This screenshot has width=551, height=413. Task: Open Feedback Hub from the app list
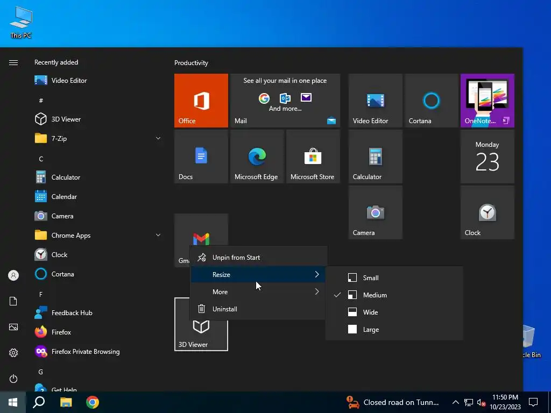[x=98, y=312]
